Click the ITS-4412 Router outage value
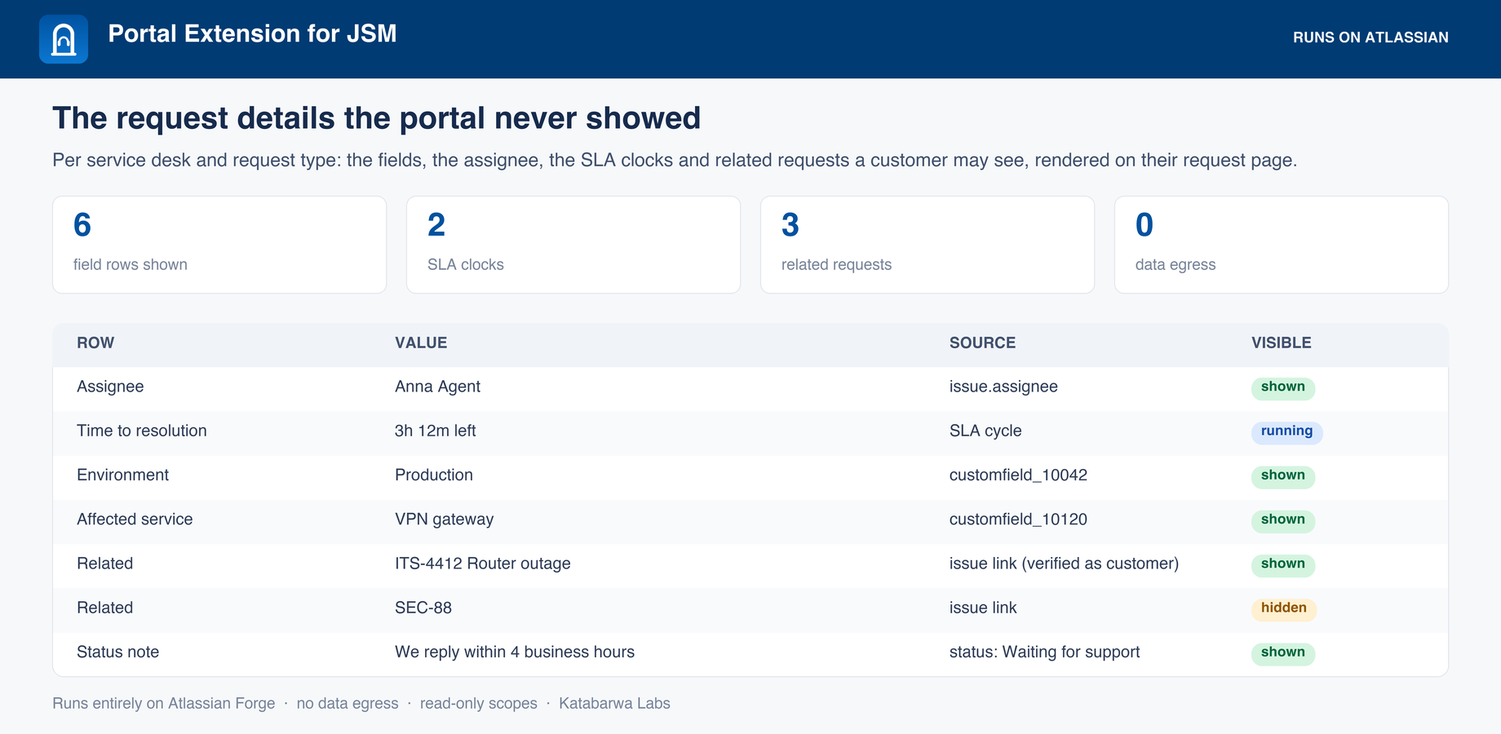The width and height of the screenshot is (1501, 734). tap(483, 564)
